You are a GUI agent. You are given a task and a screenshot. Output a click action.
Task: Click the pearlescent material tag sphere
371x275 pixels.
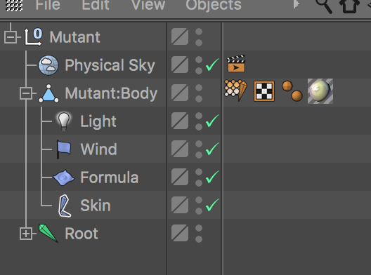[x=320, y=91]
